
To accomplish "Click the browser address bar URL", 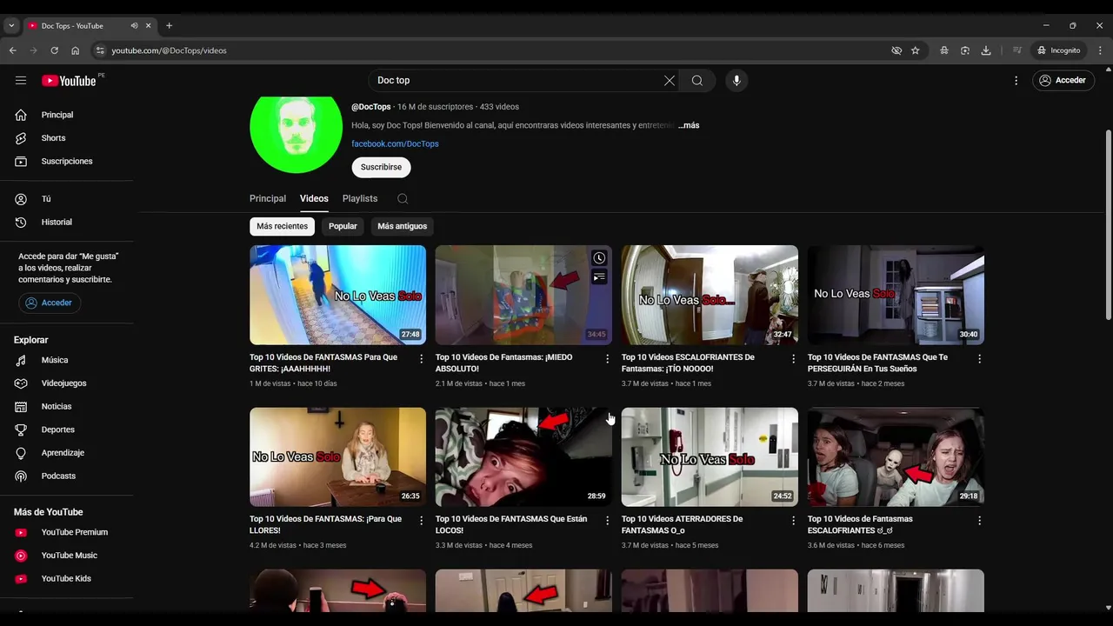I will click(x=169, y=50).
